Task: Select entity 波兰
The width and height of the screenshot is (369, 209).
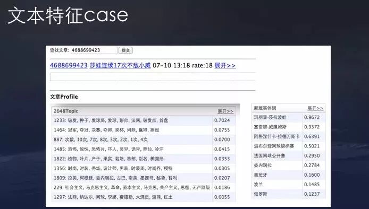Action: (258, 185)
